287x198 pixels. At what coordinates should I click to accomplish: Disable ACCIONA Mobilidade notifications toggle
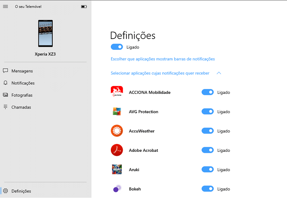tap(208, 92)
